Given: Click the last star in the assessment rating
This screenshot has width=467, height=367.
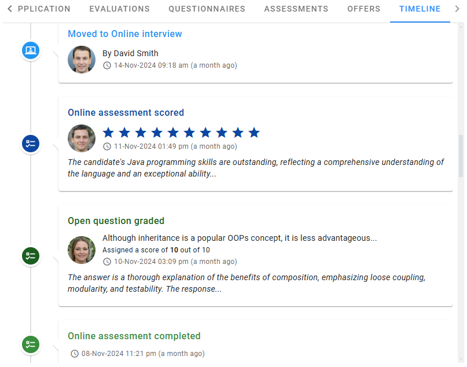Looking at the screenshot, I should click(254, 133).
